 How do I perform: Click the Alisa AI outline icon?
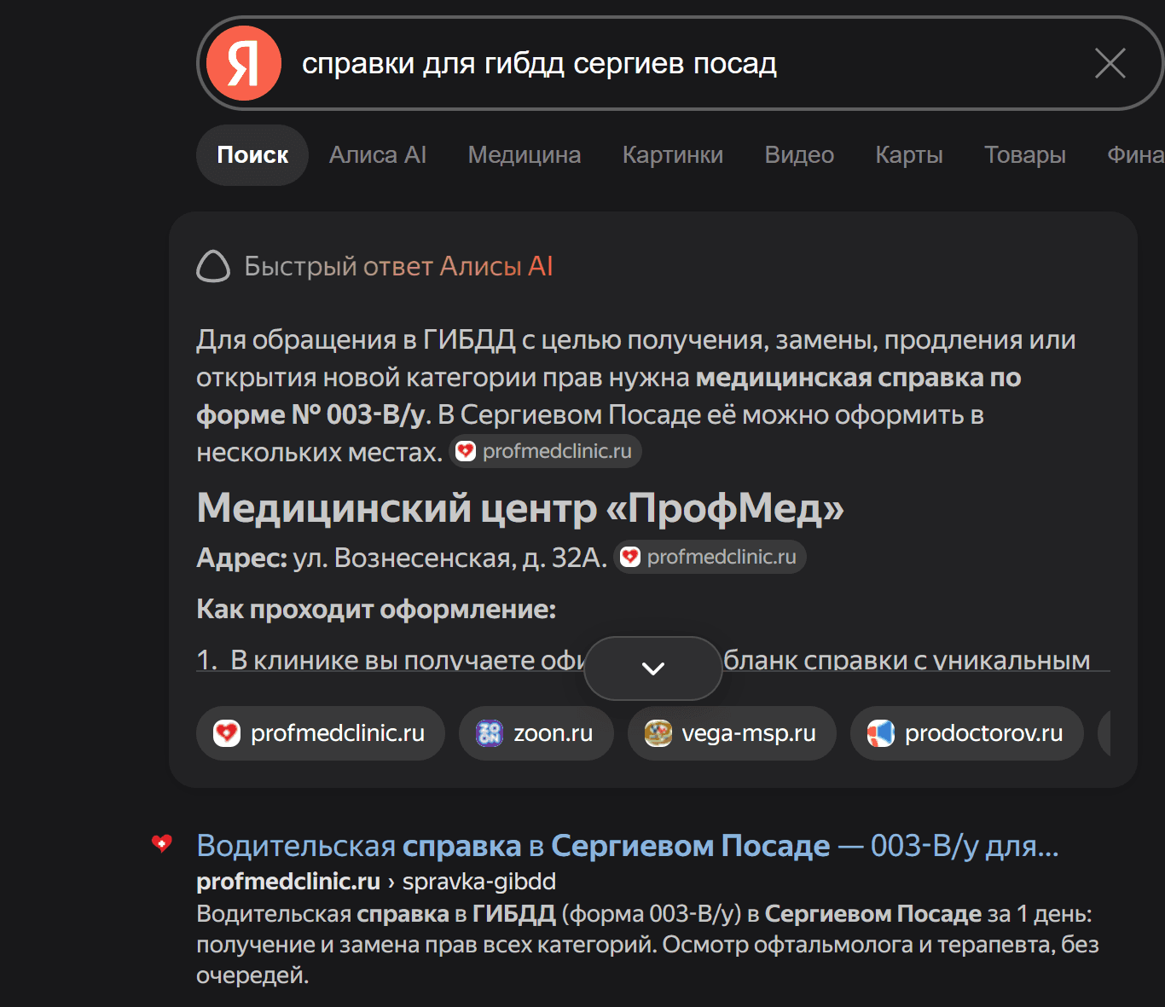(x=213, y=266)
